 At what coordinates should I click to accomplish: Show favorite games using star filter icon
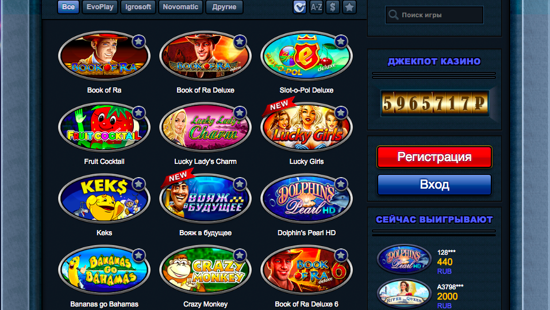coord(349,7)
